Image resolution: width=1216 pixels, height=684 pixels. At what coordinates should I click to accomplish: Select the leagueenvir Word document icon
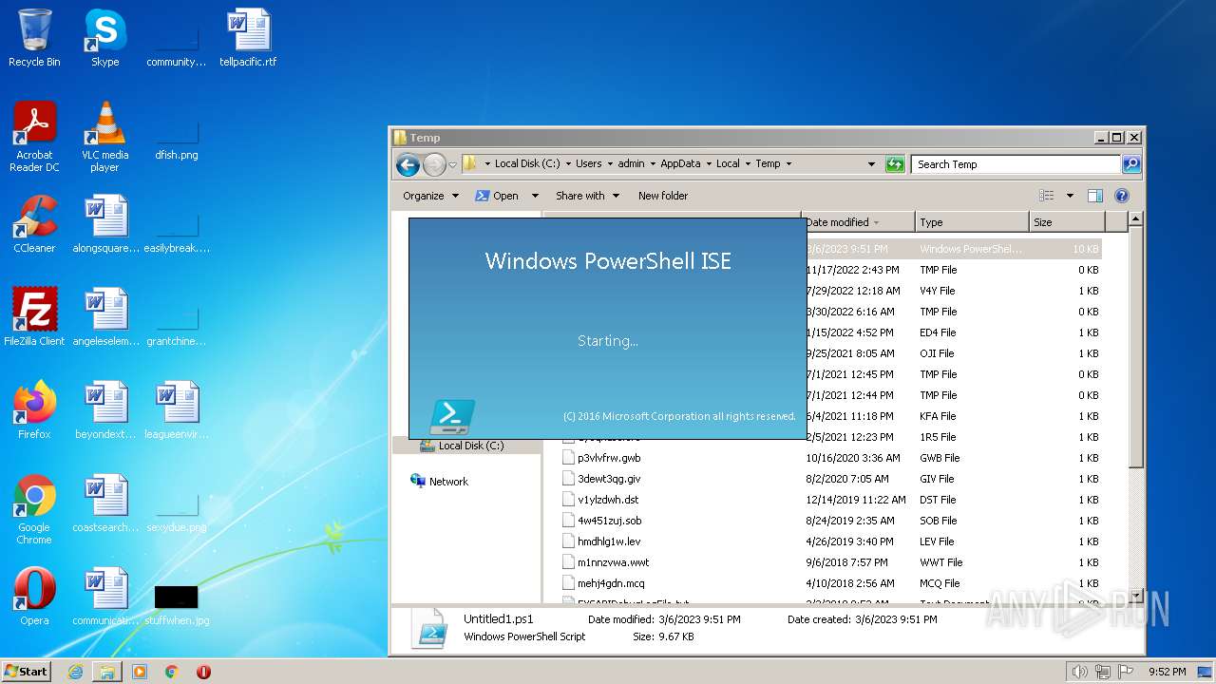(177, 410)
